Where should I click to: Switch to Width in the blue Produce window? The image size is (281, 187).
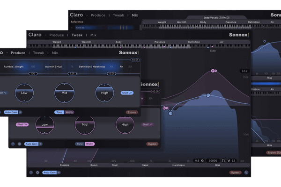[x=69, y=112]
